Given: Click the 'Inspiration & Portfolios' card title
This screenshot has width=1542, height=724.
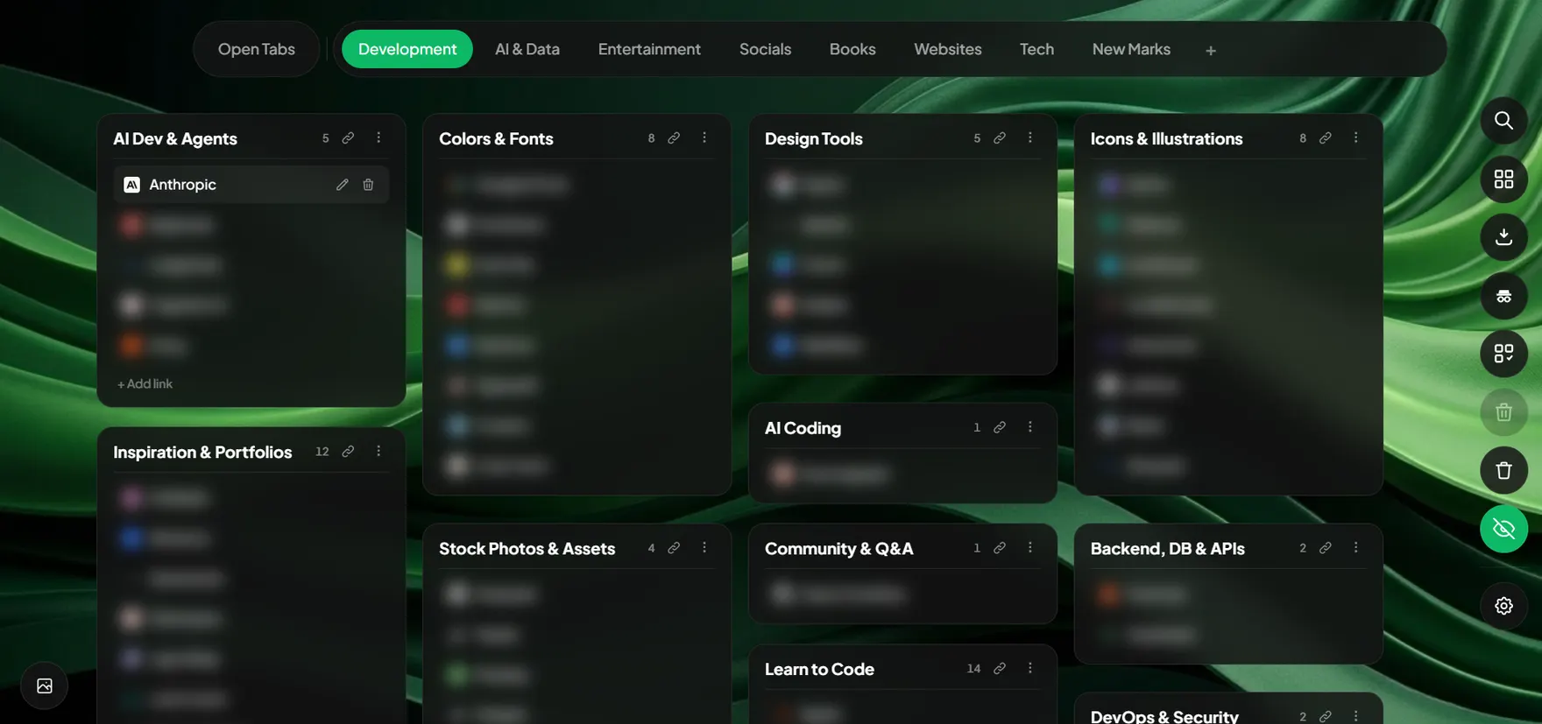Looking at the screenshot, I should click(202, 452).
